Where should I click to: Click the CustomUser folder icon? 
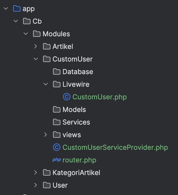(46, 59)
